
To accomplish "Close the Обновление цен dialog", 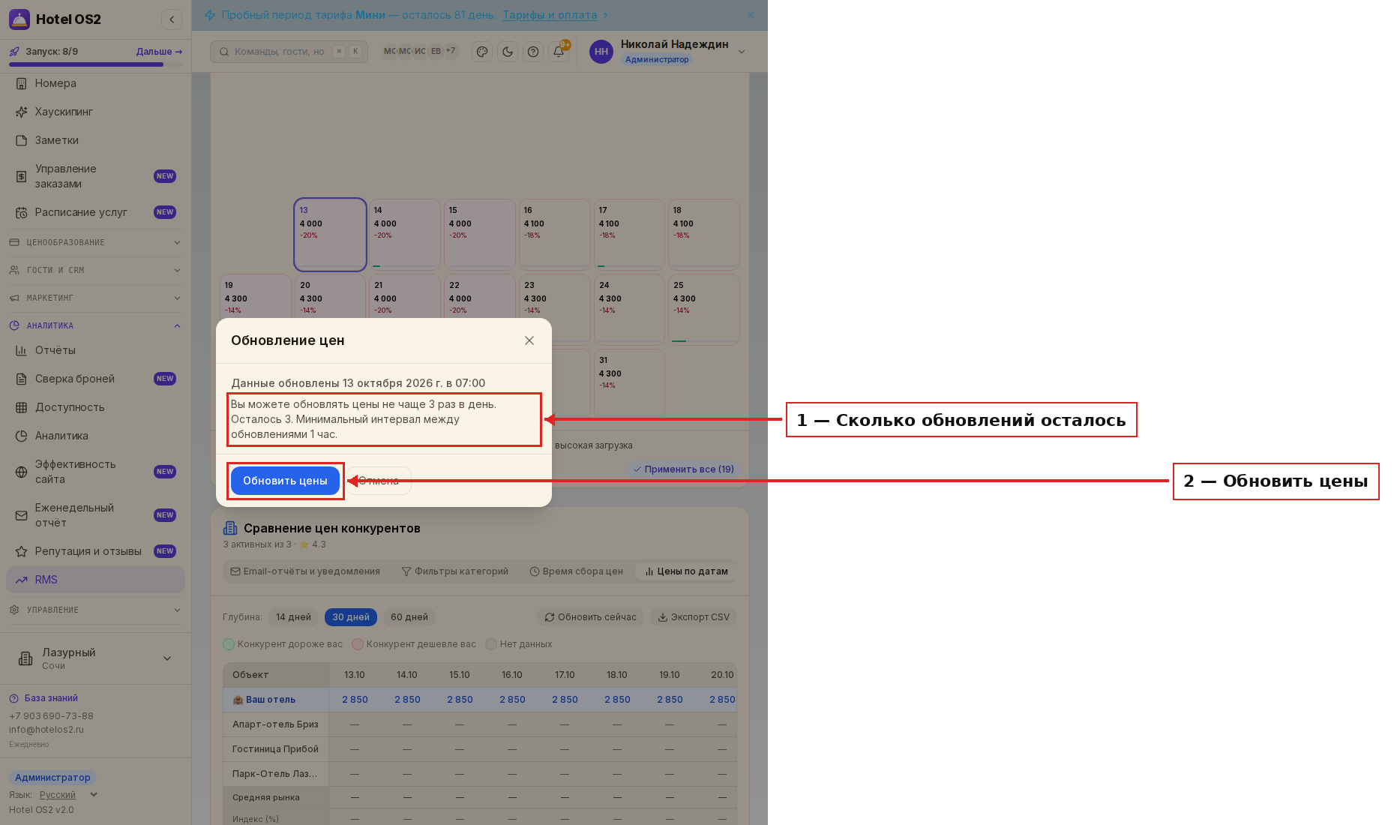I will coord(529,340).
